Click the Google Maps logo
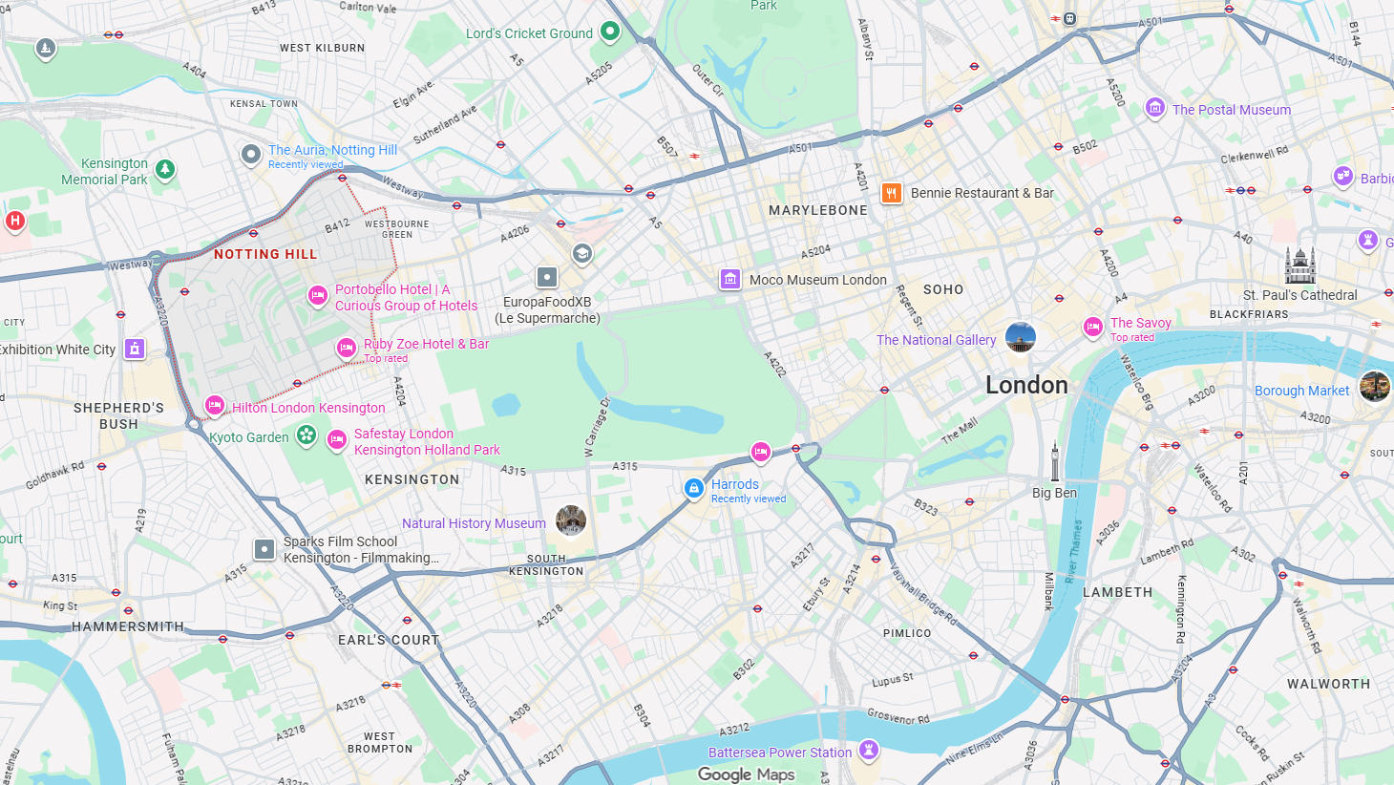Viewport: 1394px width, 785px height. tap(747, 774)
